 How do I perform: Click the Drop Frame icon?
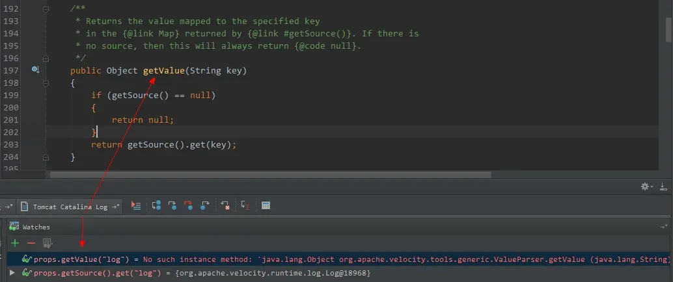click(x=225, y=206)
